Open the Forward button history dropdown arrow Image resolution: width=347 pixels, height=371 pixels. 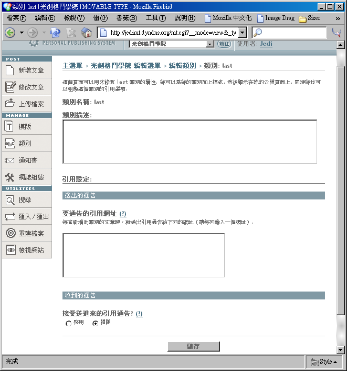[x=44, y=33]
